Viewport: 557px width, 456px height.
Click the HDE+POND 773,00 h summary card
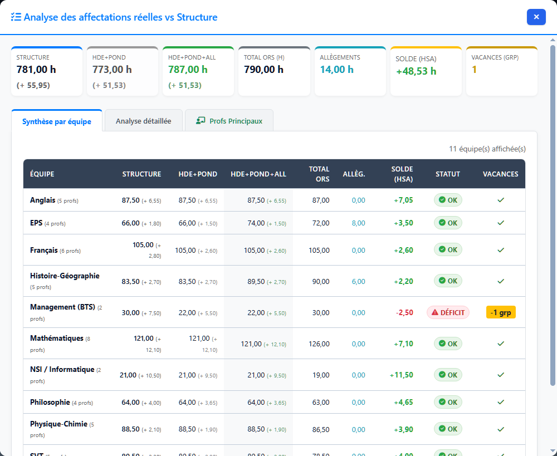pyautogui.click(x=123, y=71)
